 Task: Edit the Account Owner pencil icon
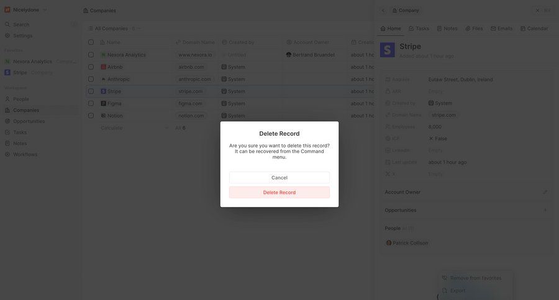coord(545,192)
